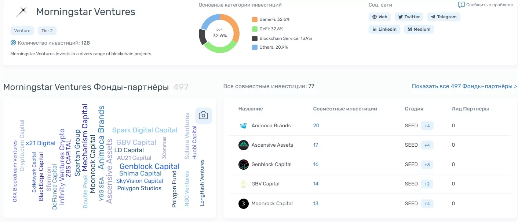Select Spark Digital Capital in word cloud
The width and height of the screenshot is (518, 222).
coord(145,130)
